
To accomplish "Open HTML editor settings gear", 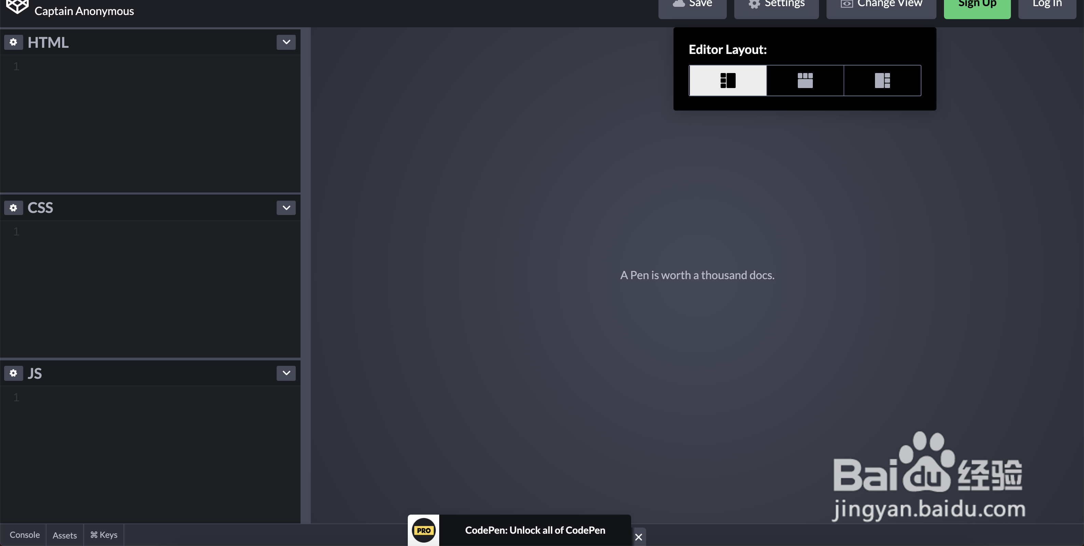I will tap(13, 42).
